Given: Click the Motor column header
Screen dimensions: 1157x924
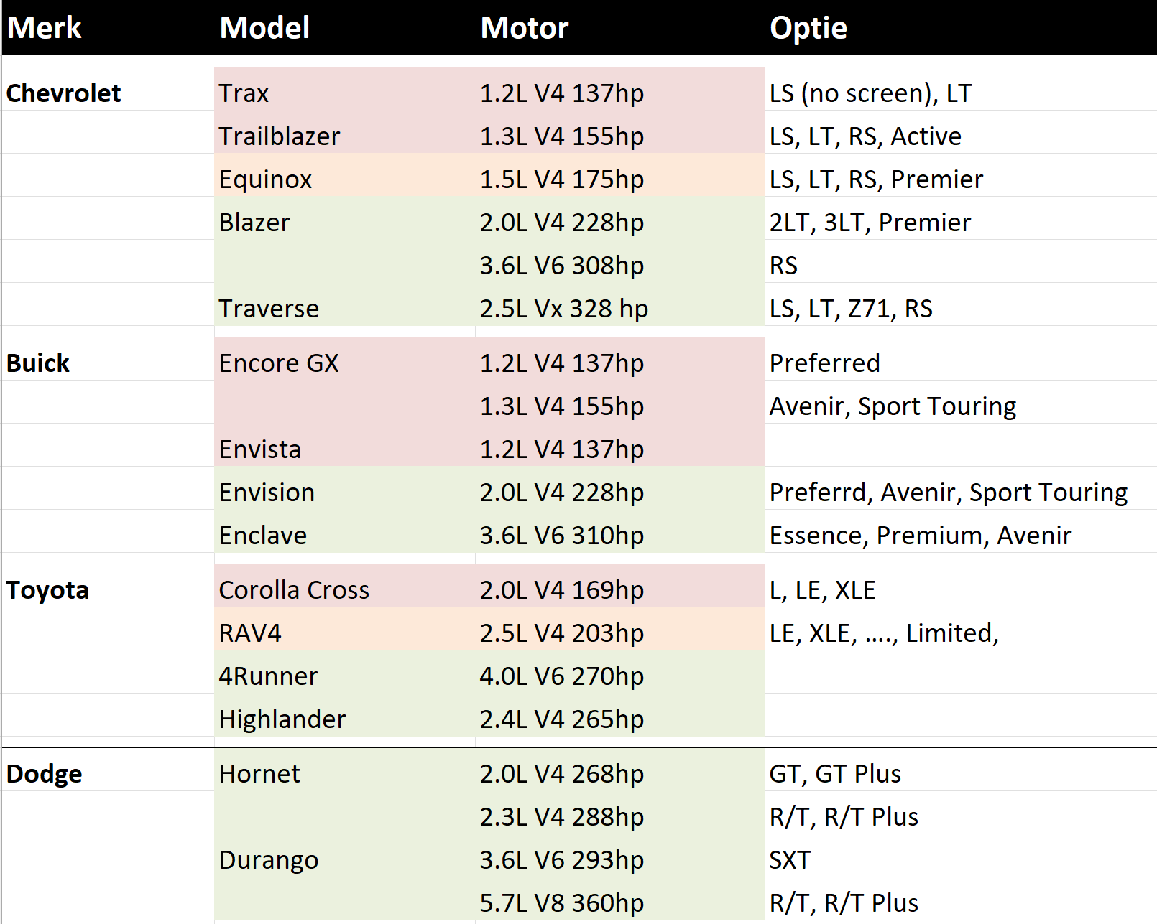Looking at the screenshot, I should pyautogui.click(x=525, y=28).
